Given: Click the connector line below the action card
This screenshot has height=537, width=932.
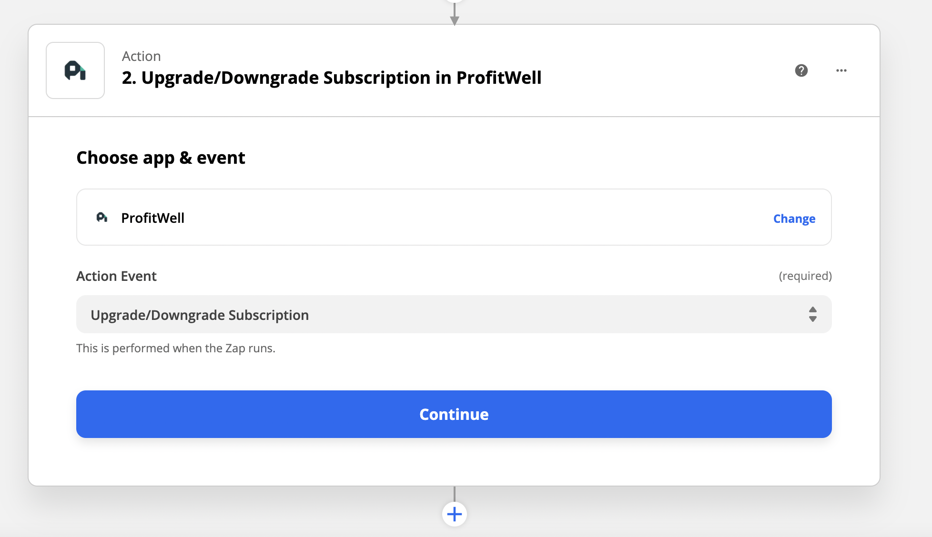Looking at the screenshot, I should click(x=455, y=494).
